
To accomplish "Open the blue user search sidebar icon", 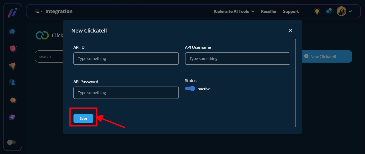I will [x=12, y=82].
